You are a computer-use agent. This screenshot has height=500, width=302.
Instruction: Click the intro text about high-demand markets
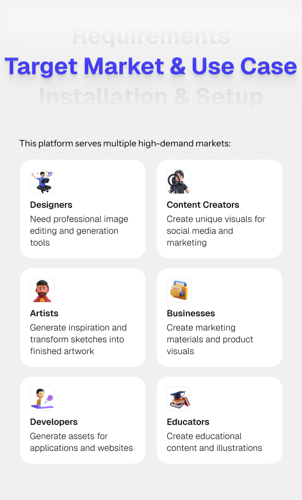(125, 143)
